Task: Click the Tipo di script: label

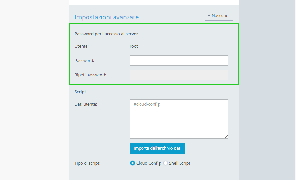Action: [x=87, y=163]
